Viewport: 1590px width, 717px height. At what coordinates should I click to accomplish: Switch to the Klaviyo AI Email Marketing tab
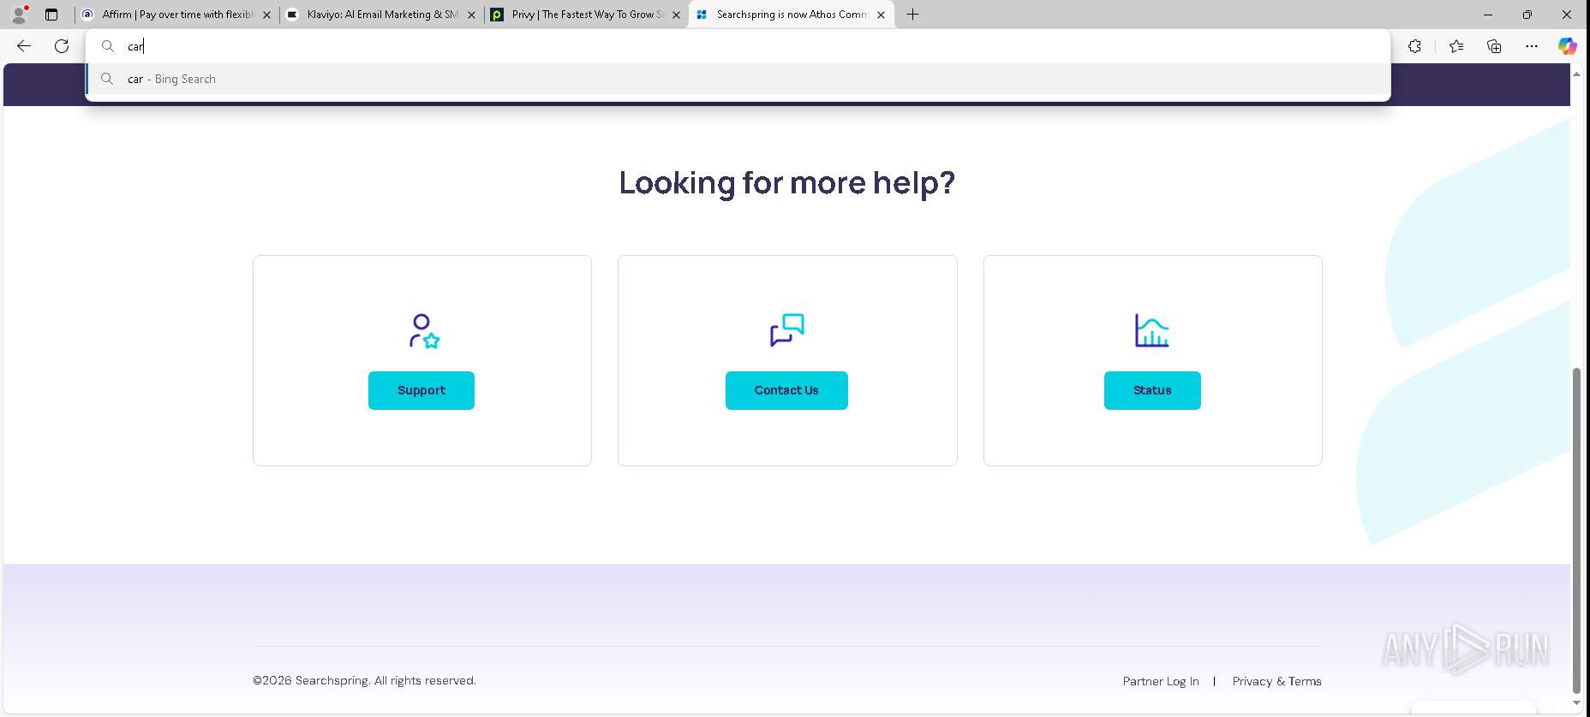tap(381, 15)
